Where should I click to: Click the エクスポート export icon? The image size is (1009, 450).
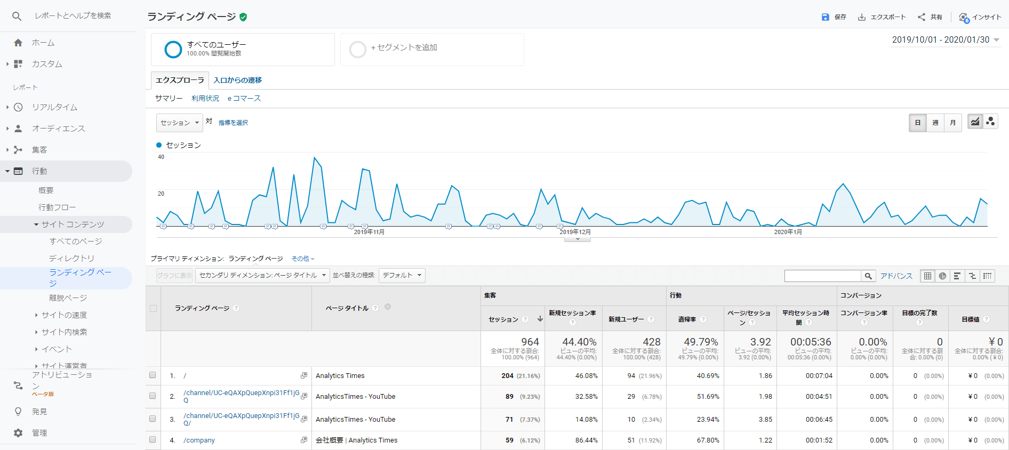click(x=861, y=17)
